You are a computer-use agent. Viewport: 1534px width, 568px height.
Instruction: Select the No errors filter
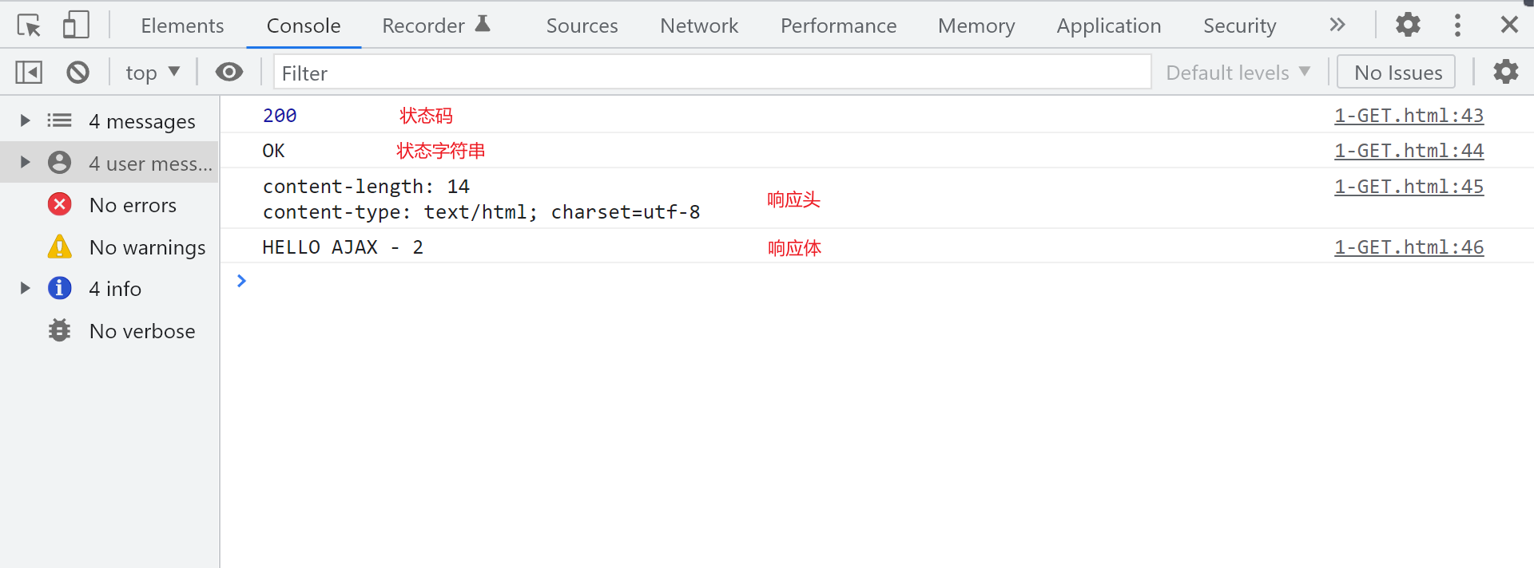point(132,205)
